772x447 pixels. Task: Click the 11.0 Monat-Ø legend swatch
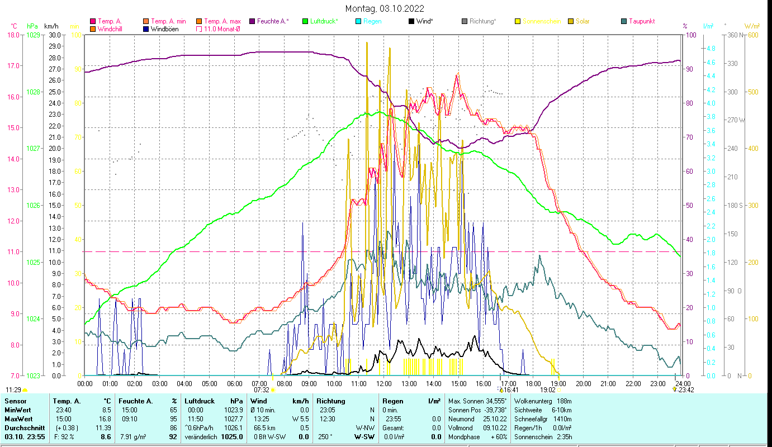199,28
